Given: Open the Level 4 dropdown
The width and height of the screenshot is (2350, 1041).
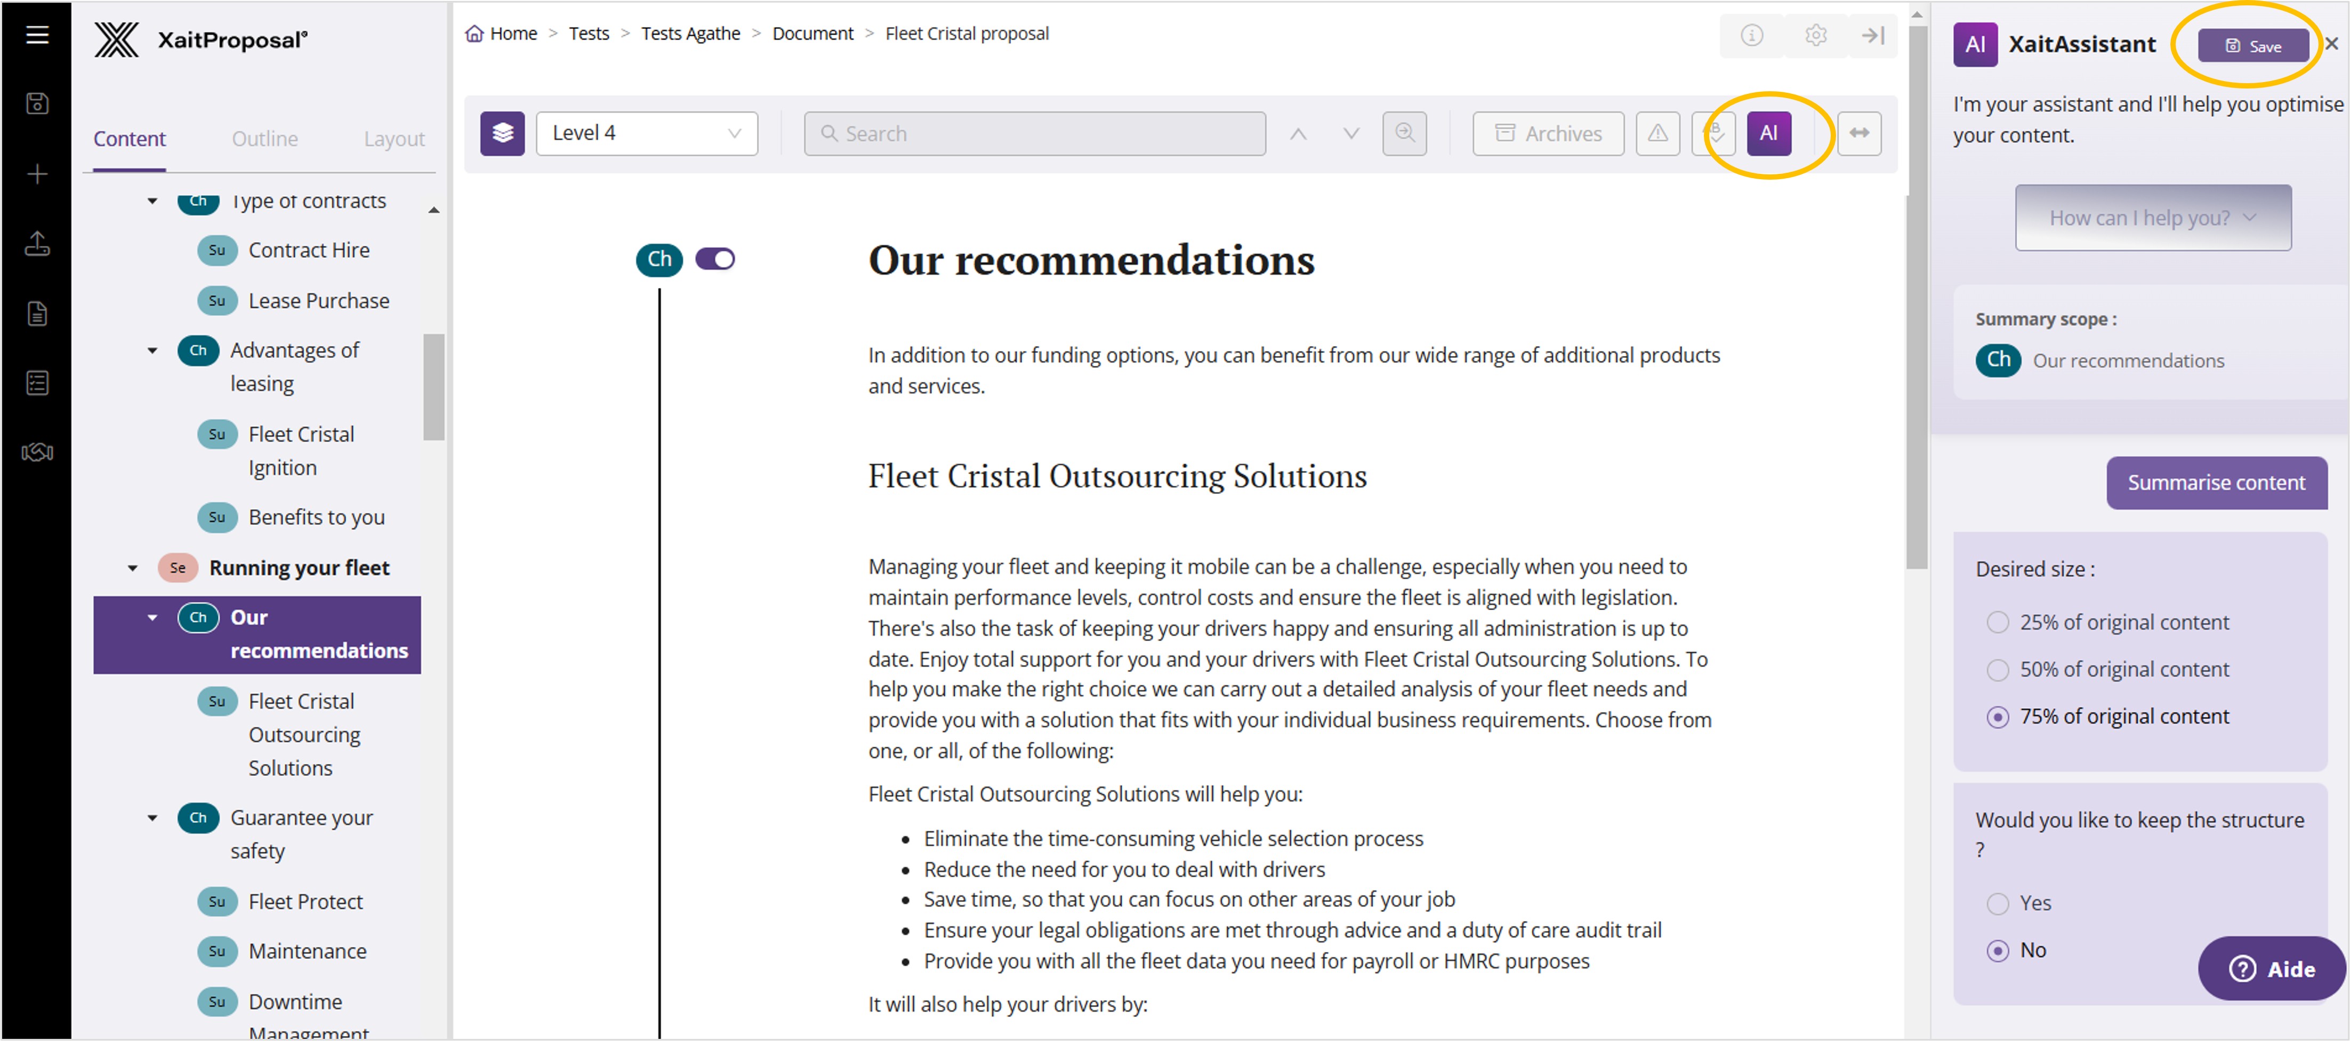Looking at the screenshot, I should pyautogui.click(x=646, y=133).
